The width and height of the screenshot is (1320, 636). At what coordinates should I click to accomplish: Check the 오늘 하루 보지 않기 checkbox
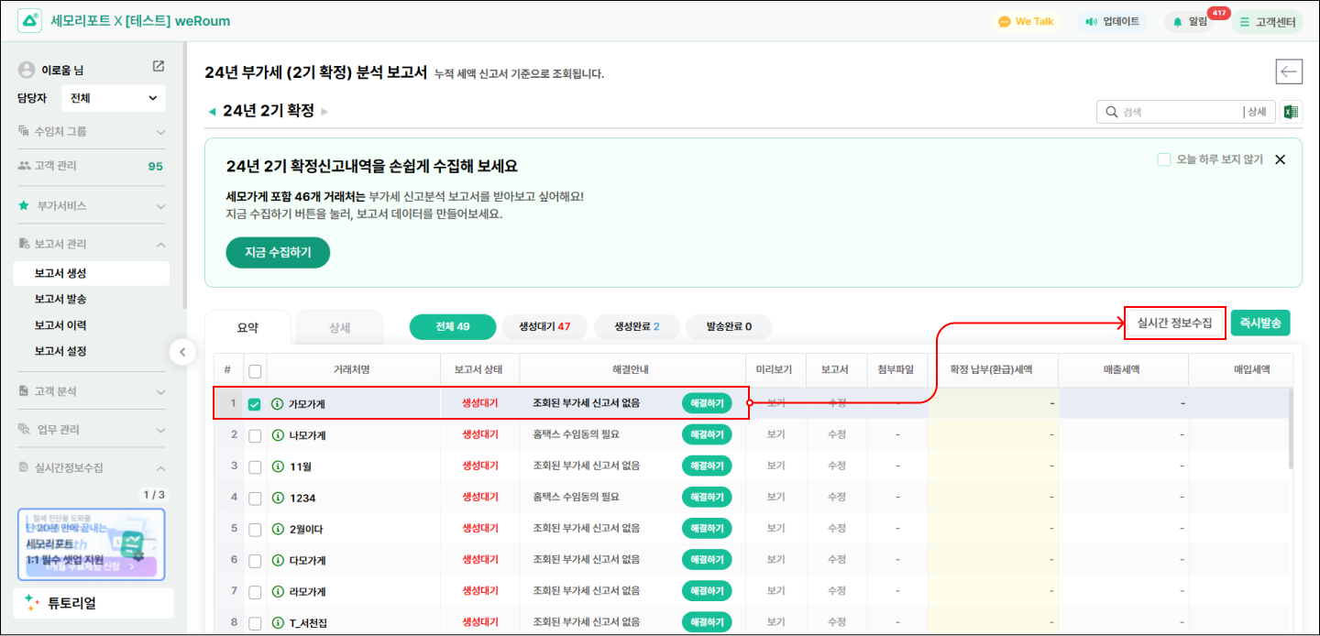[x=1164, y=159]
